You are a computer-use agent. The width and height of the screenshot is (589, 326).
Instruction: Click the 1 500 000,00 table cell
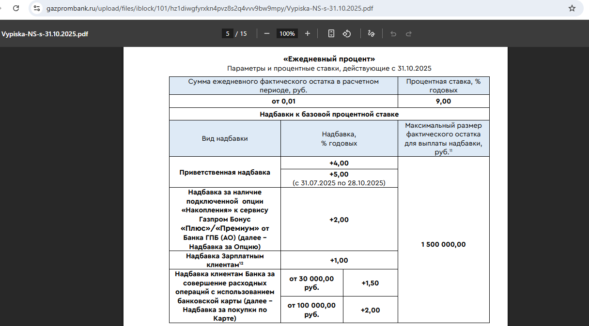tap(443, 244)
